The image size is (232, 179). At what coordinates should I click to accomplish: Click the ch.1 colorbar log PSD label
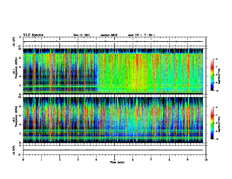pyautogui.click(x=219, y=76)
